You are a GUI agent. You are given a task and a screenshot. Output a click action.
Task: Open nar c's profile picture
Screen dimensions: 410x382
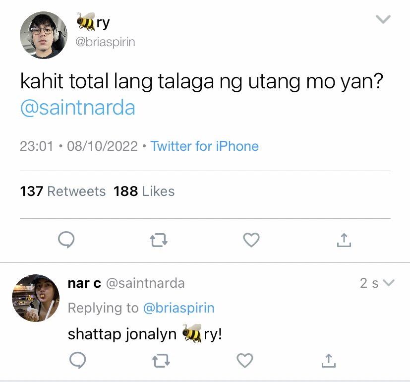(x=36, y=298)
